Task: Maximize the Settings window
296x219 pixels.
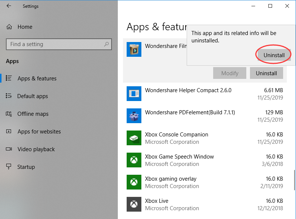Action: 270,6
